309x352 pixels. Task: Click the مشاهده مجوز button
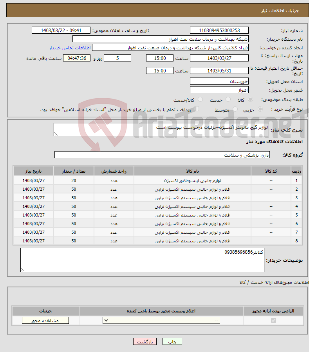point(45,321)
